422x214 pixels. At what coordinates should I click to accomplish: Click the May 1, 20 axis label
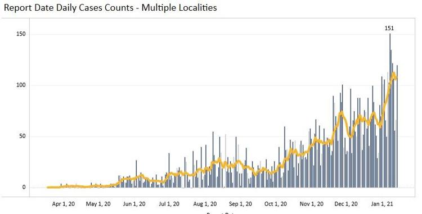[98, 204]
